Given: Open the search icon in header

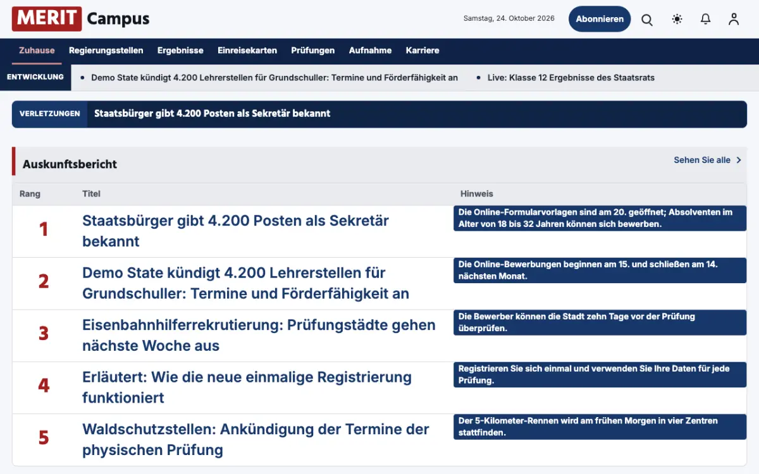Looking at the screenshot, I should coord(647,19).
